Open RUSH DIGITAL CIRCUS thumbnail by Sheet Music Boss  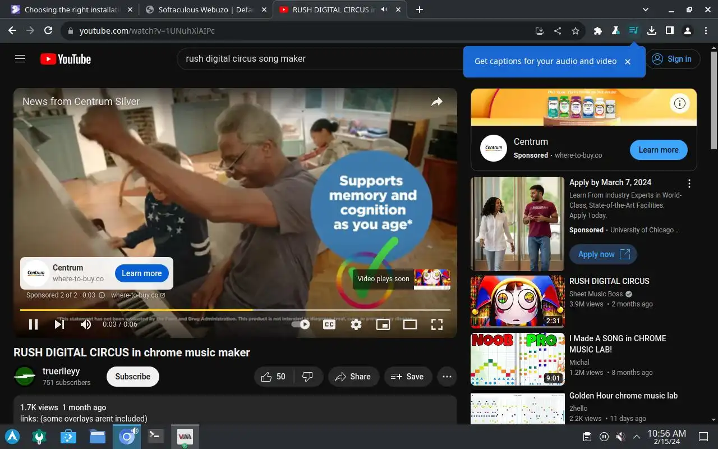518,302
